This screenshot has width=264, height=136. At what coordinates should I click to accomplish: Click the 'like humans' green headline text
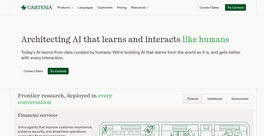[x=206, y=39]
